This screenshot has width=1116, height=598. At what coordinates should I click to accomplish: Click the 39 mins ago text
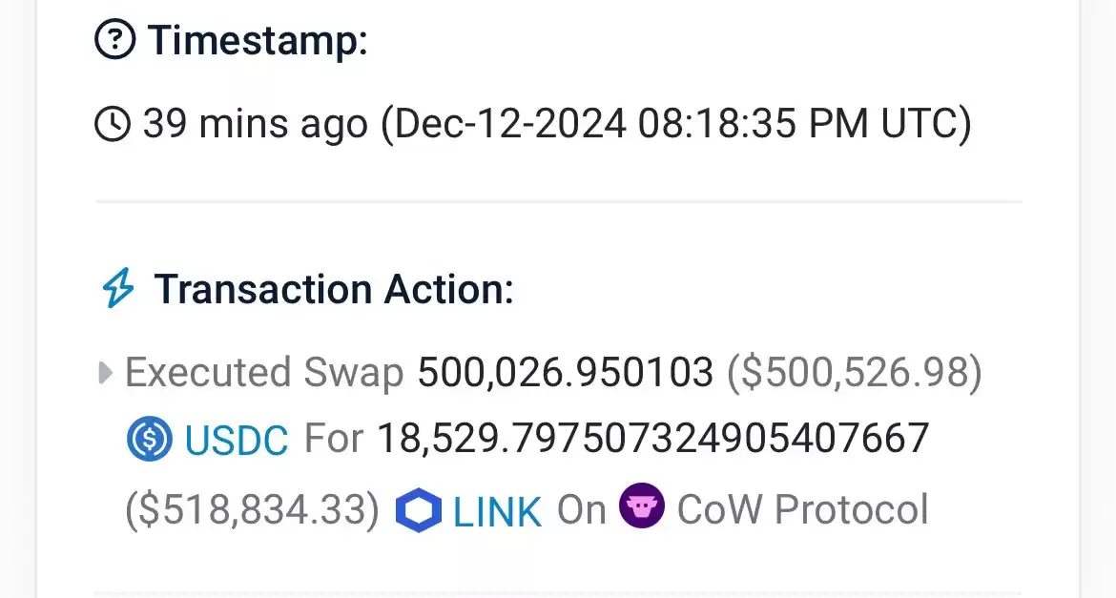(256, 124)
